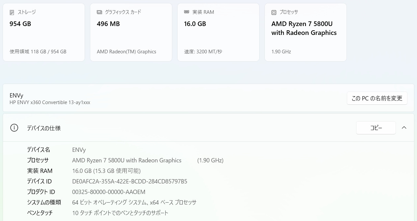Screen dimensions: 417x221
Task: Click the 16.0 GB RAM card value
Action: coord(195,24)
